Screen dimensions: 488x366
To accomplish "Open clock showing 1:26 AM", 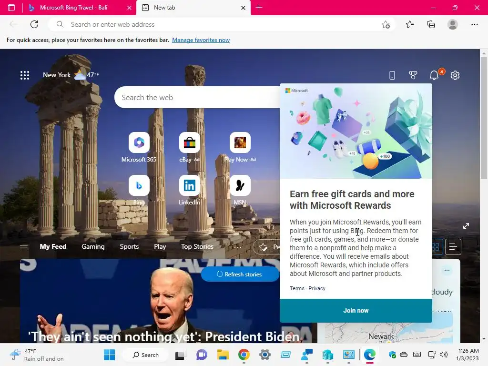I will click(468, 355).
